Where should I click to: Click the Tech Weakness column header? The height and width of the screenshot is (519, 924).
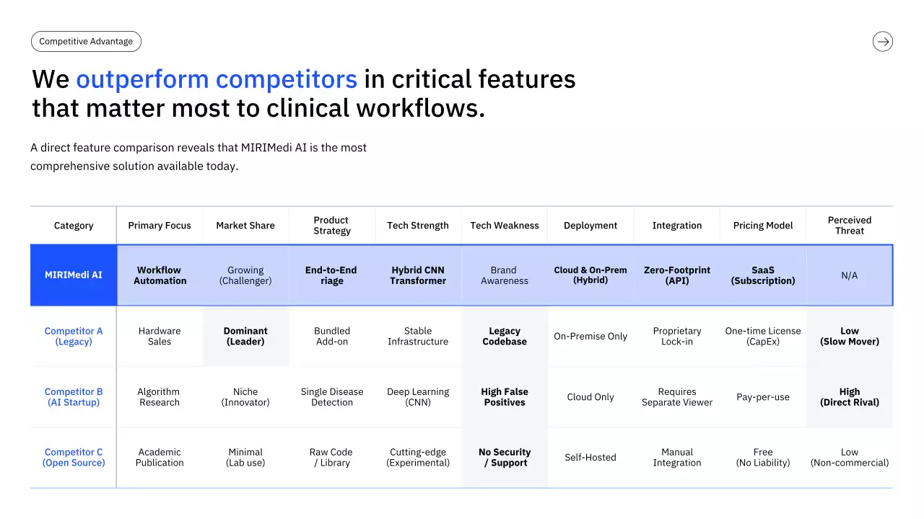tap(505, 226)
